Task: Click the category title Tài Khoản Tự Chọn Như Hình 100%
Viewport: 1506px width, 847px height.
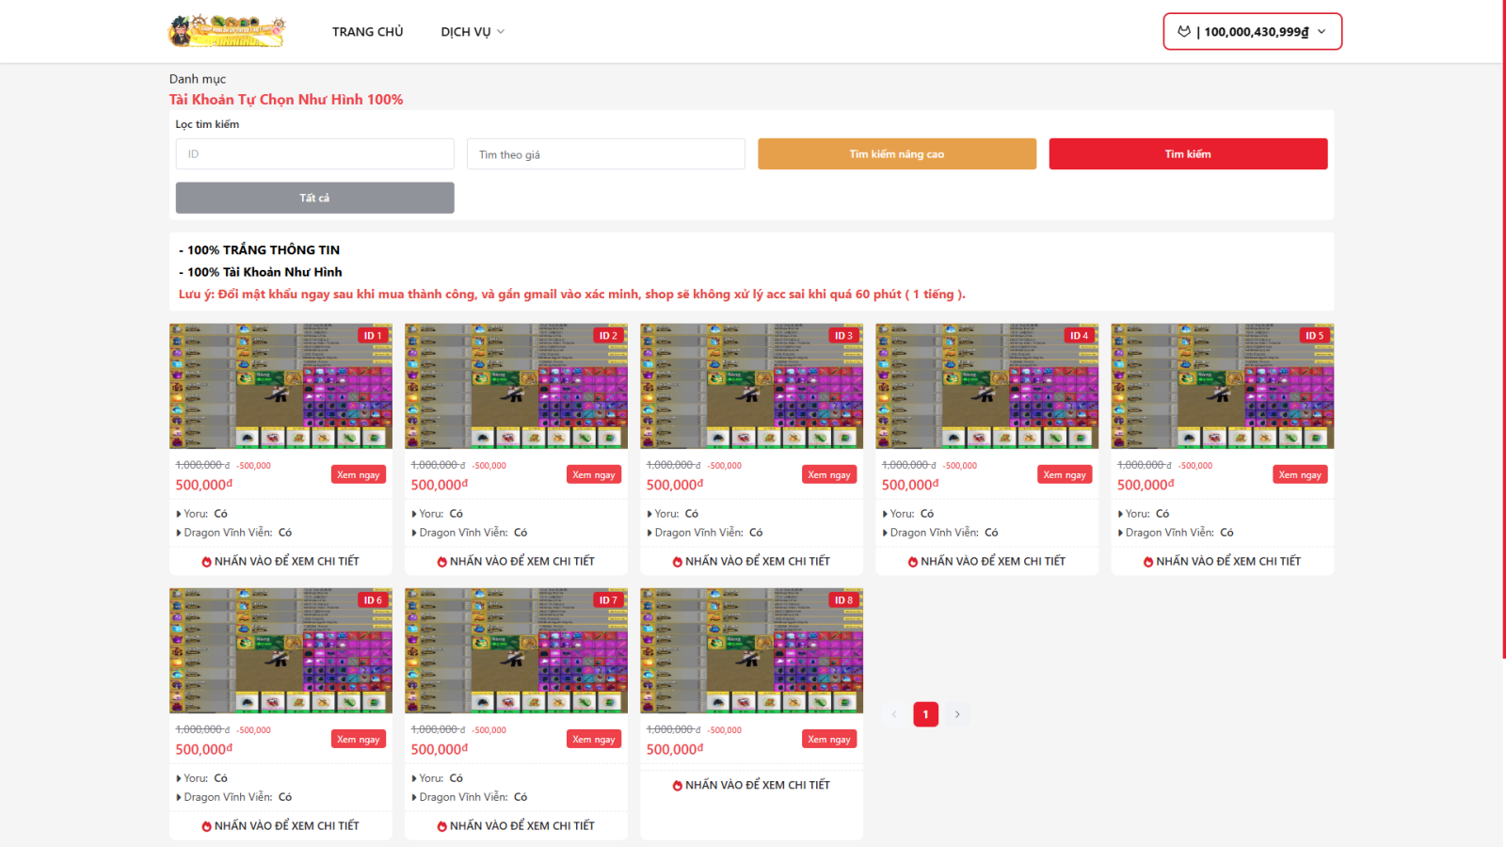Action: [x=286, y=100]
